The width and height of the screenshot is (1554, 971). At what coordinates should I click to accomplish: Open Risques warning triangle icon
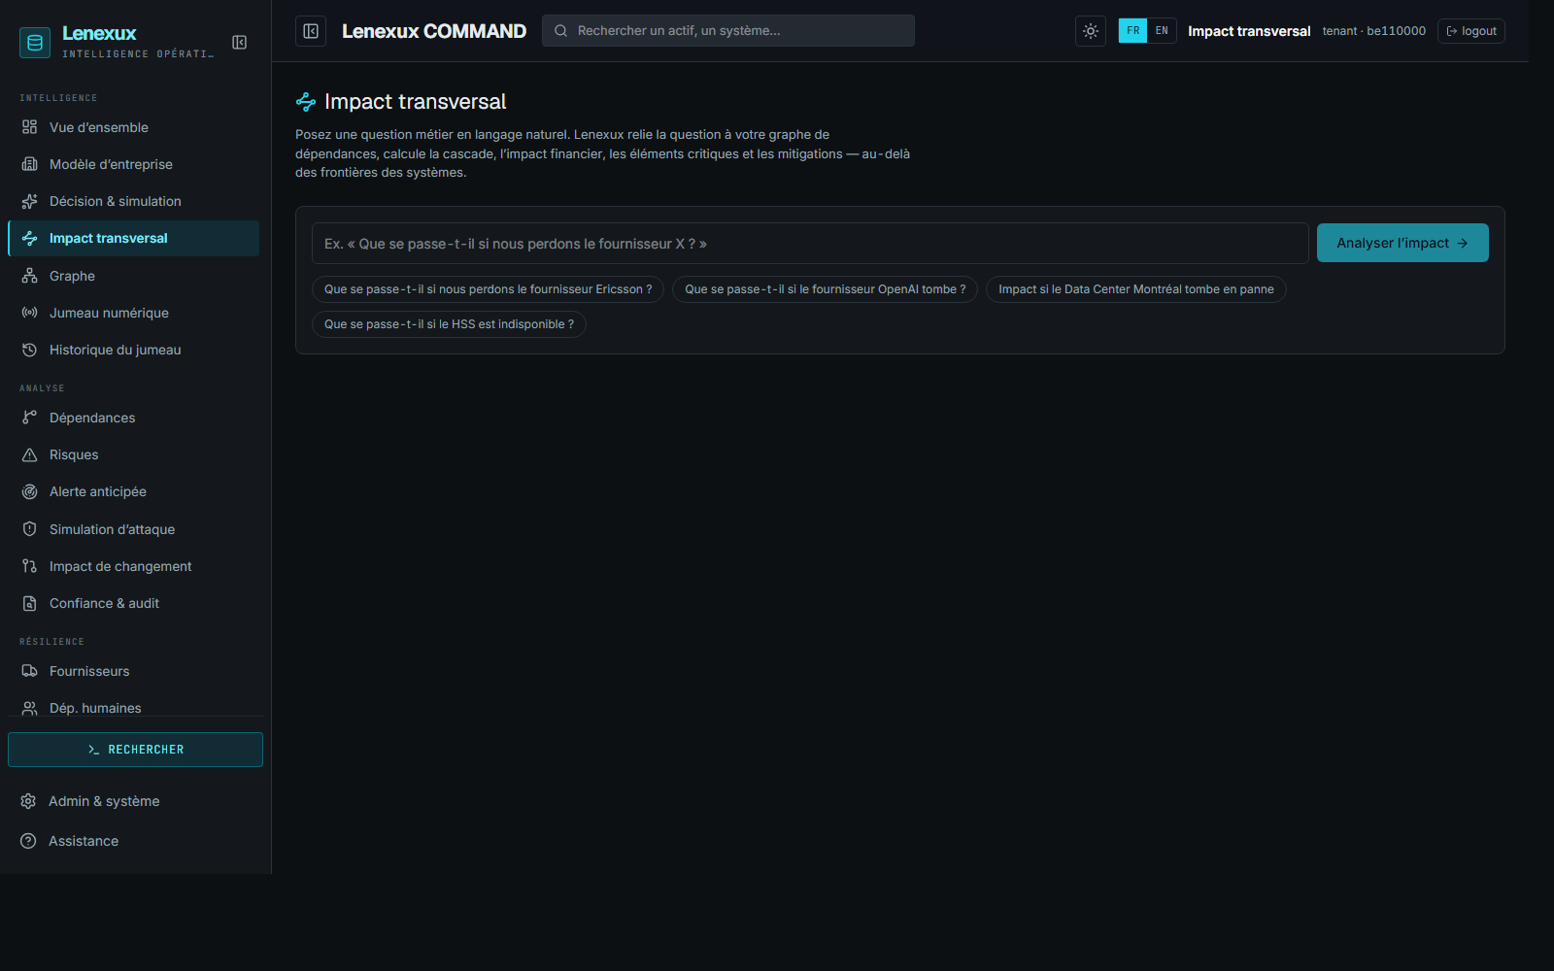30,454
